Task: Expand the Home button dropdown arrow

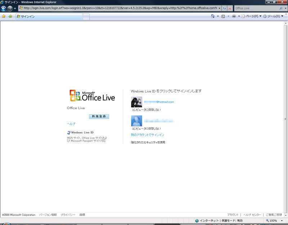Action: coord(218,16)
